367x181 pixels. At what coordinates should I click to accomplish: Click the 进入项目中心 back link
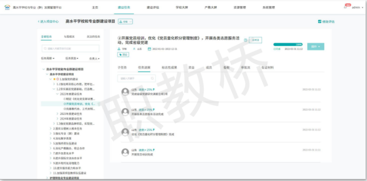(x=48, y=21)
